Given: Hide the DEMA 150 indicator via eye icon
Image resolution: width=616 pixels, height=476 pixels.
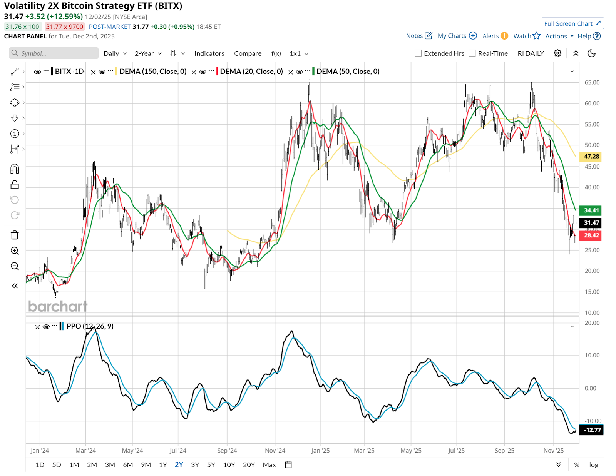Looking at the screenshot, I should pyautogui.click(x=102, y=72).
